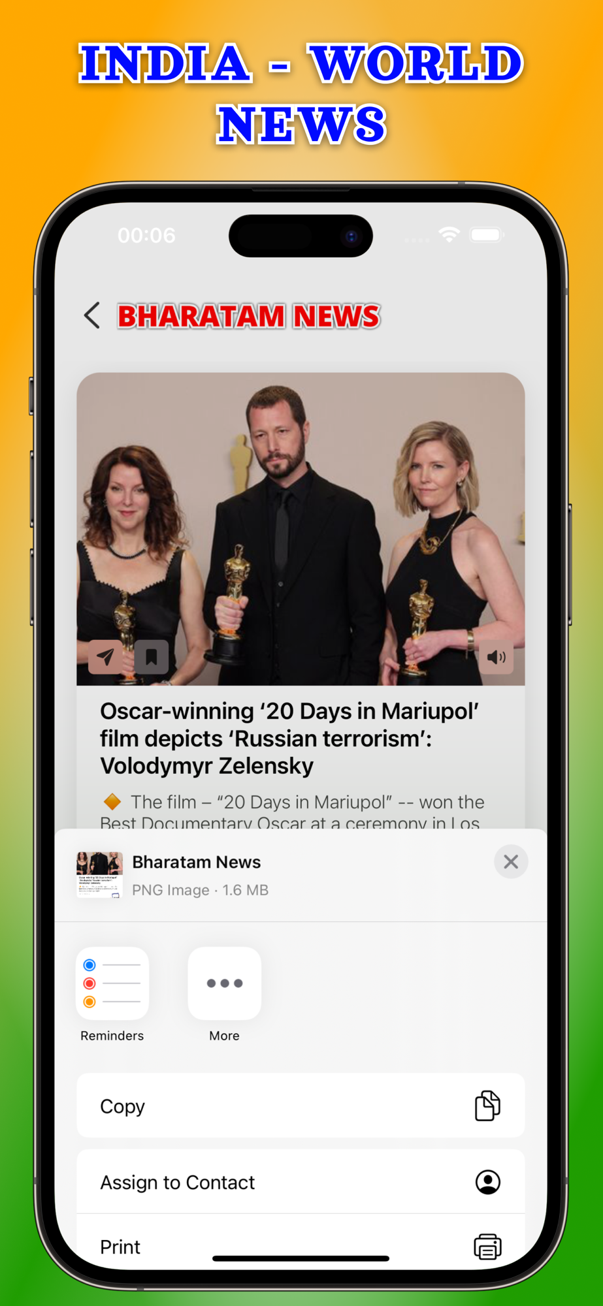Close the share sheet with X
This screenshot has width=603, height=1306.
(511, 862)
